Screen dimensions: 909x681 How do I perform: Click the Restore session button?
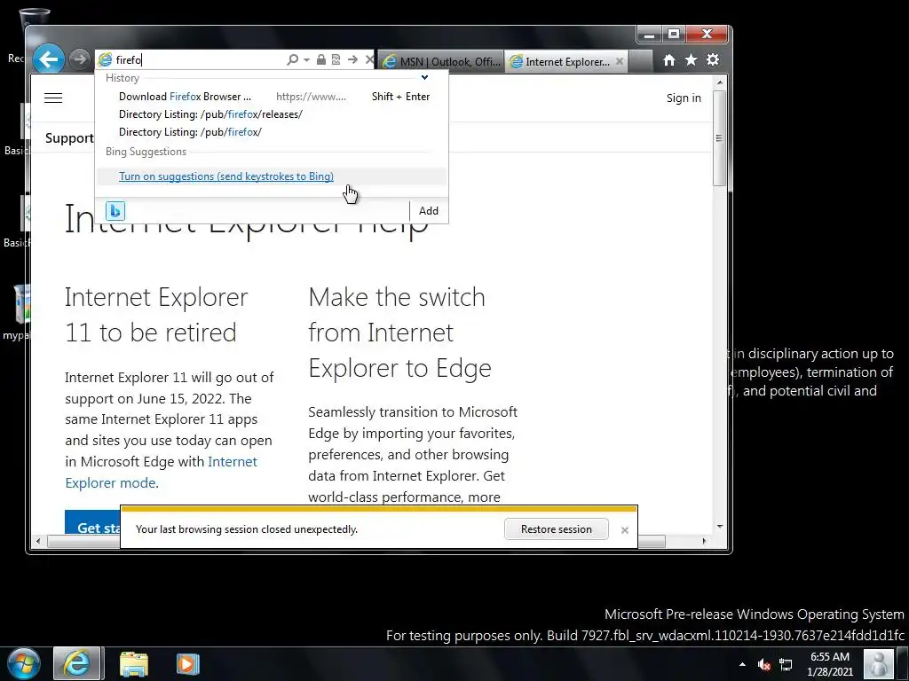tap(556, 528)
